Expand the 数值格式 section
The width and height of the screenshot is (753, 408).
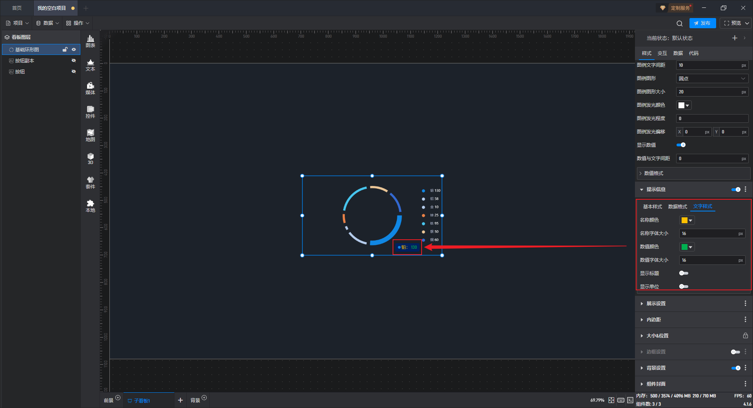point(694,173)
